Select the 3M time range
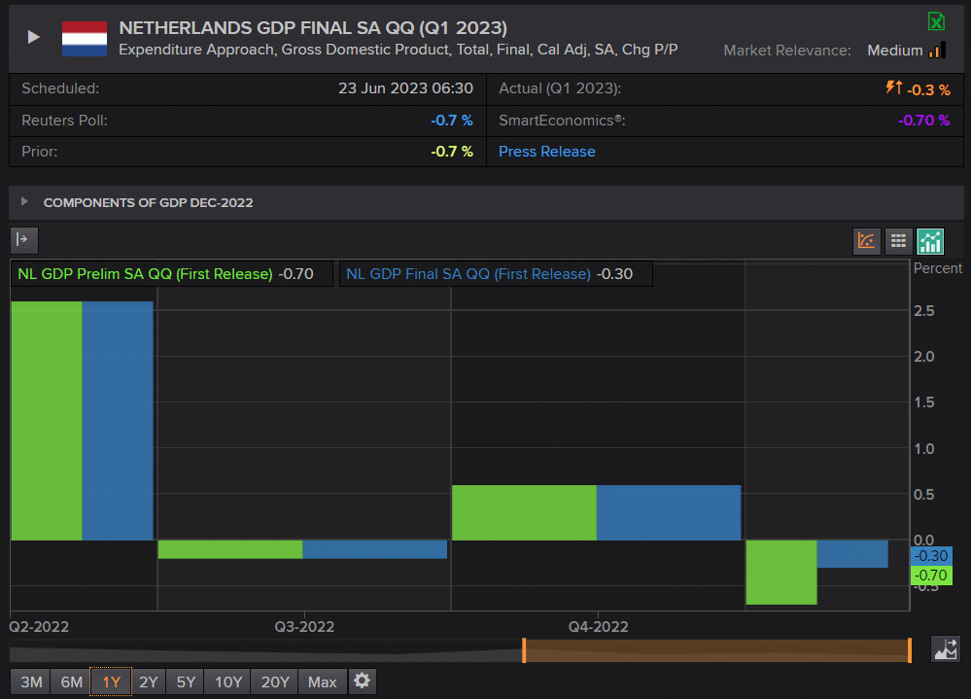The width and height of the screenshot is (971, 699). click(x=31, y=682)
